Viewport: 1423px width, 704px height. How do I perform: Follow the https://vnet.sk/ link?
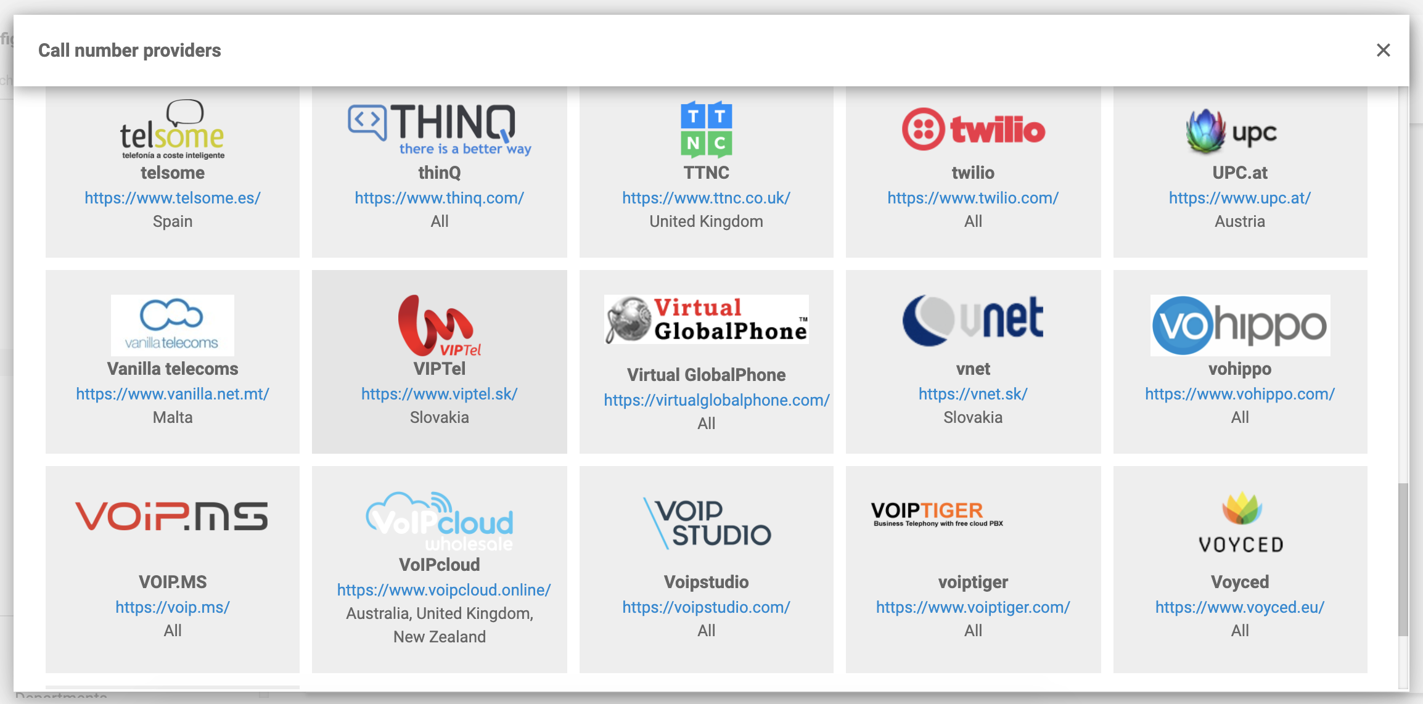[x=972, y=394]
